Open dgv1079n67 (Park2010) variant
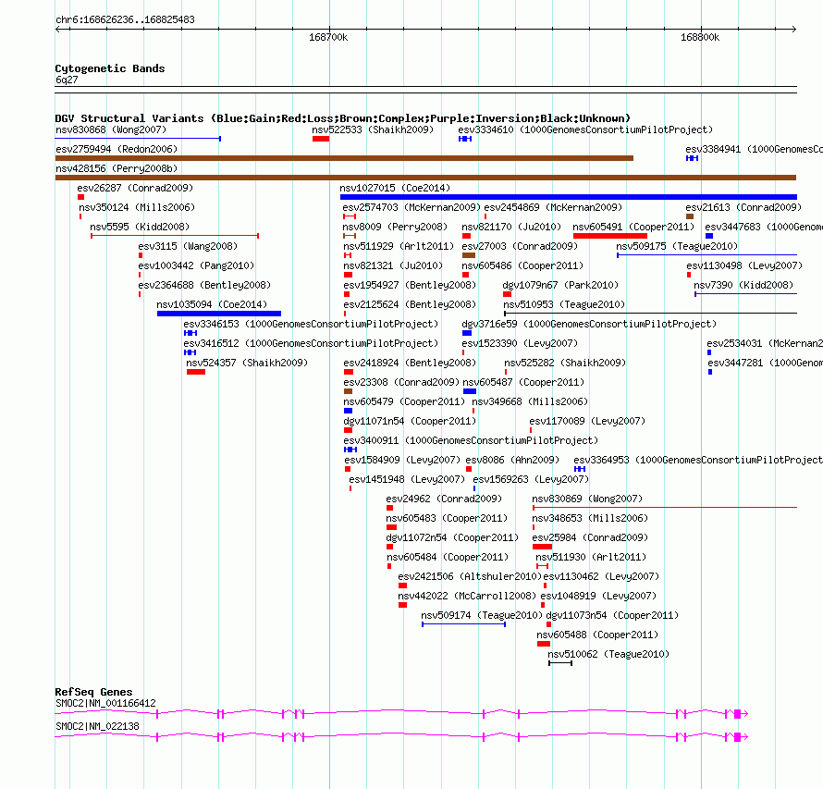The height and width of the screenshot is (789, 823). tap(560, 285)
